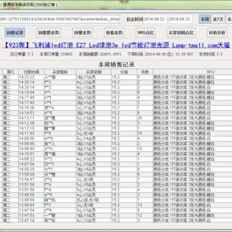Click the product URL input field
The height and width of the screenshot is (232, 232).
pos(60,19)
